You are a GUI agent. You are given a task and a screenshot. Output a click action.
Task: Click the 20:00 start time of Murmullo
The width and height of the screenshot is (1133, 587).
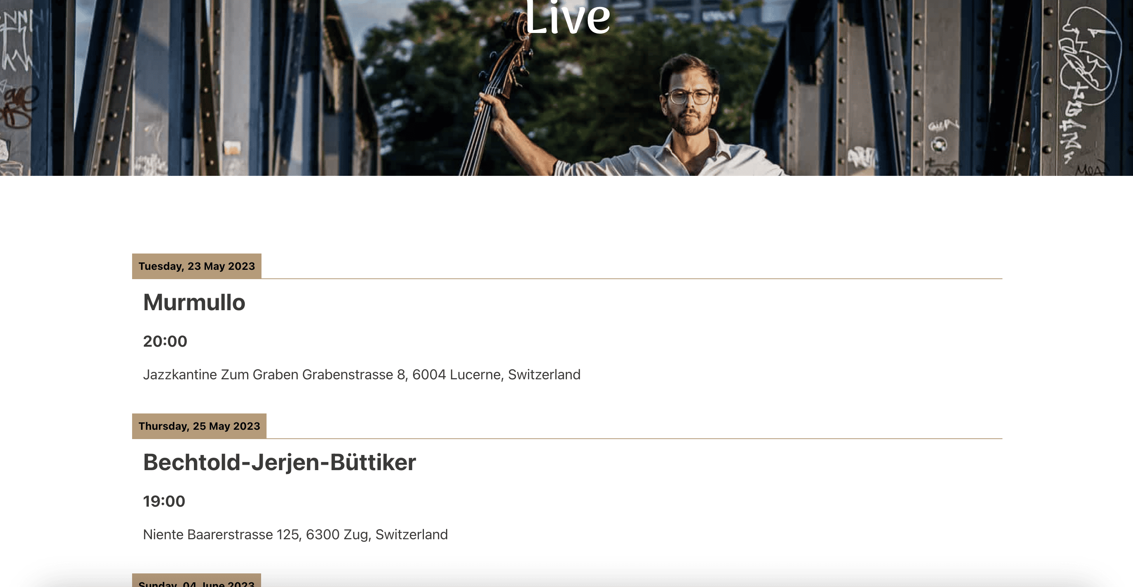pyautogui.click(x=165, y=341)
